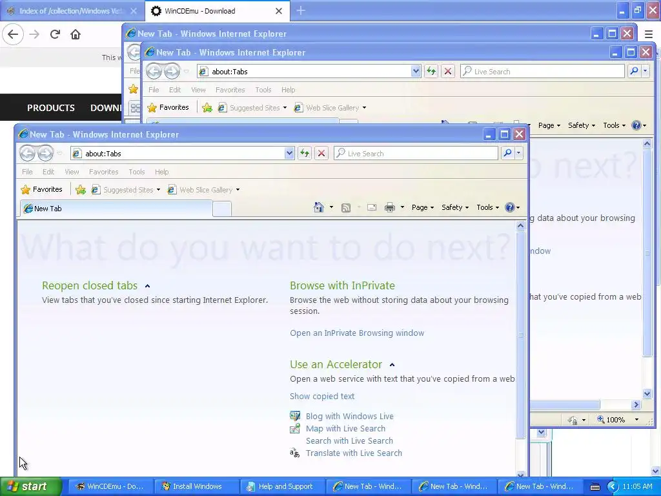
Task: Click the zoom magnifier icon showing 100%
Action: pyautogui.click(x=601, y=420)
